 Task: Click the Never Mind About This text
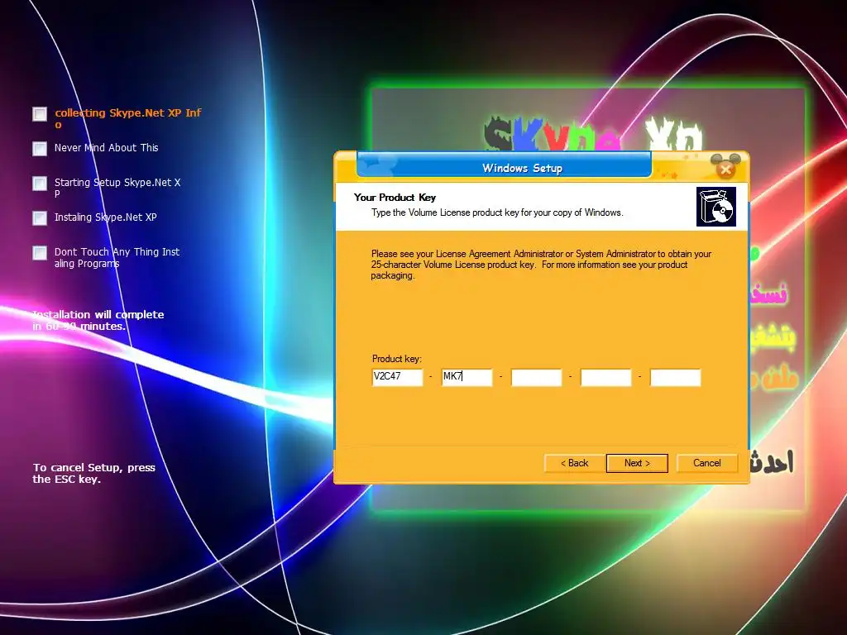point(107,148)
